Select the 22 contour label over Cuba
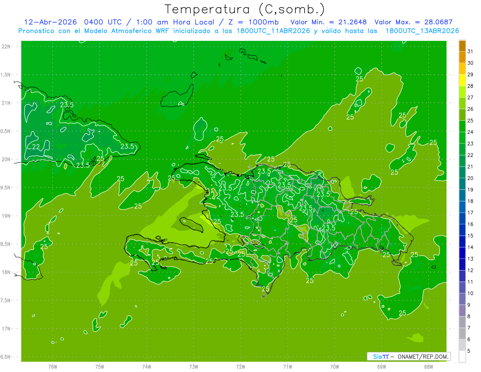 tap(36, 147)
